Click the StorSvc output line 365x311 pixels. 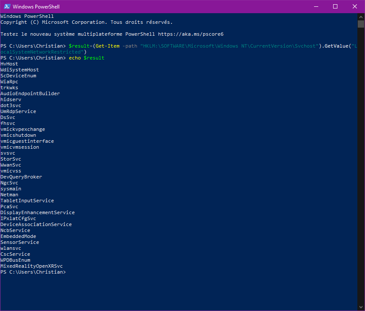(x=11, y=159)
